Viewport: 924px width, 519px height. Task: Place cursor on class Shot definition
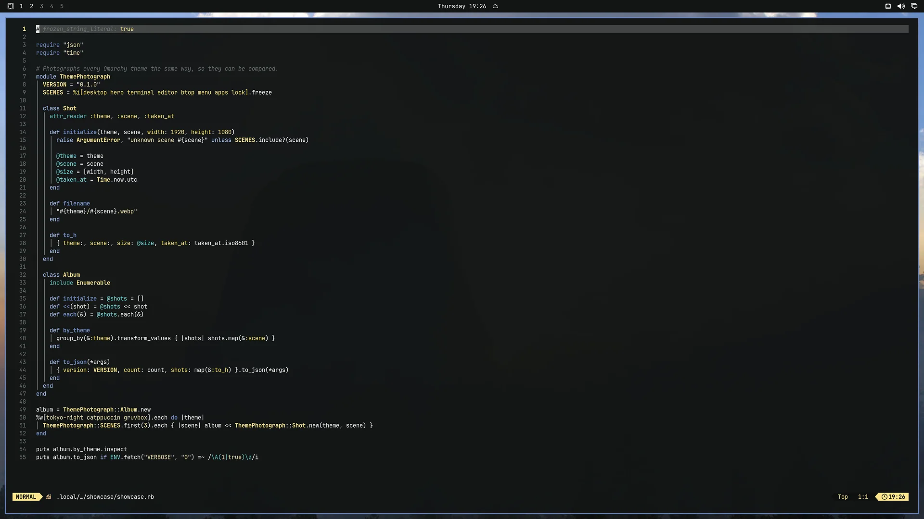60,108
